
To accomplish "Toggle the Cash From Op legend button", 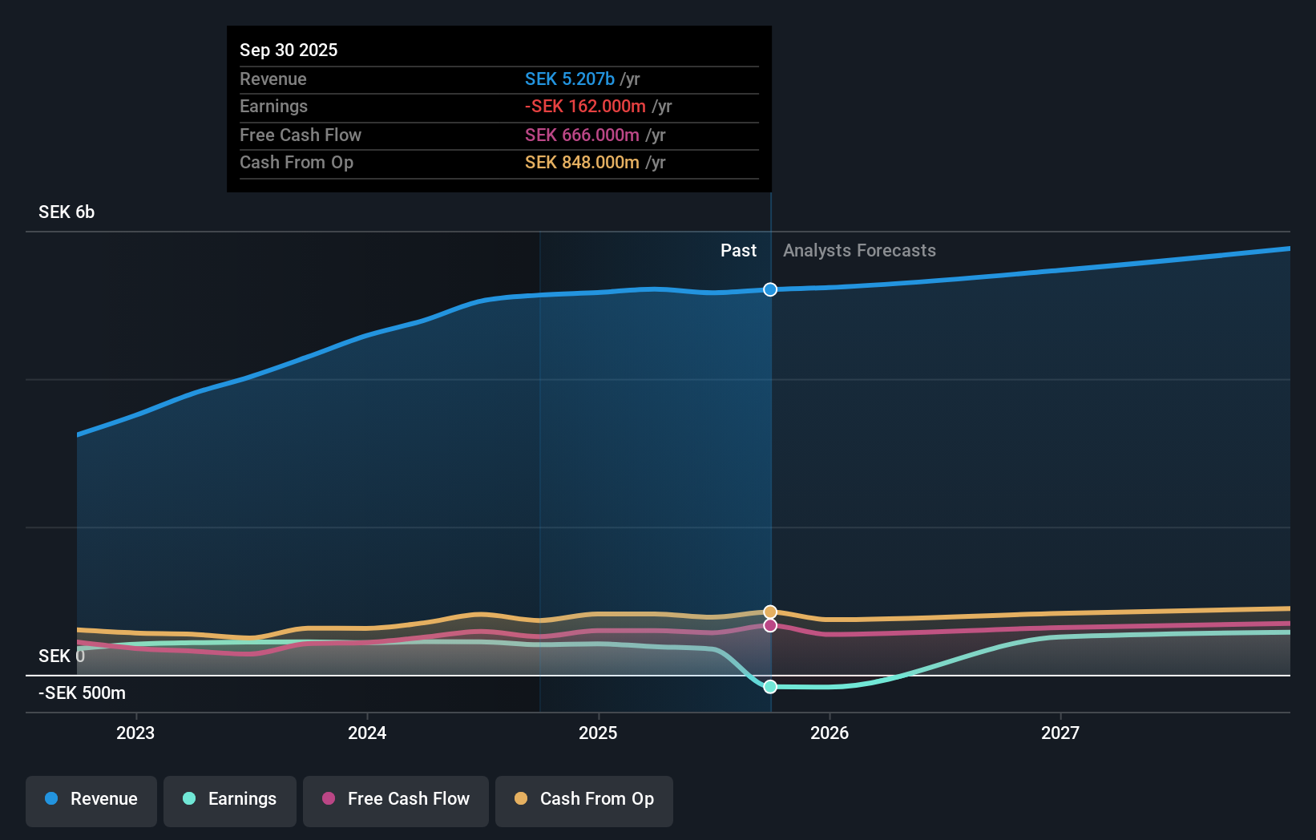I will tap(584, 801).
